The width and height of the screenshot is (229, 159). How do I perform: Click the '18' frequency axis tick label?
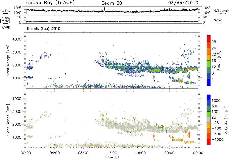point(19,17)
